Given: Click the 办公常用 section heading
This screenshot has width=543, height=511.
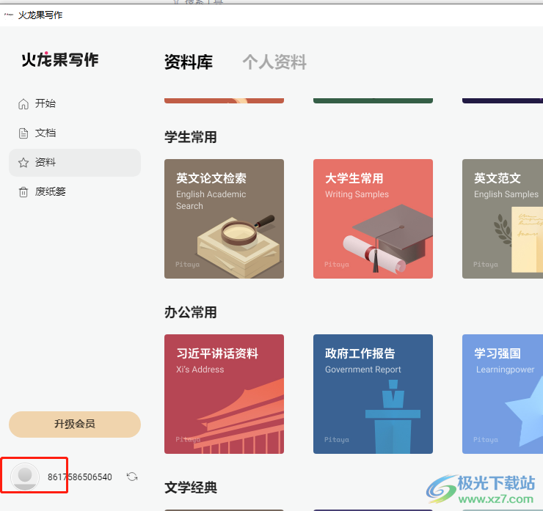Looking at the screenshot, I should [191, 312].
